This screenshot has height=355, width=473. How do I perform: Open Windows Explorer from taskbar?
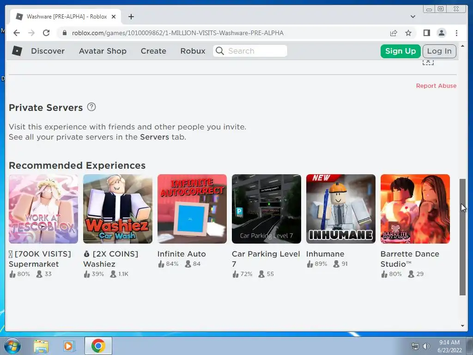pos(41,346)
